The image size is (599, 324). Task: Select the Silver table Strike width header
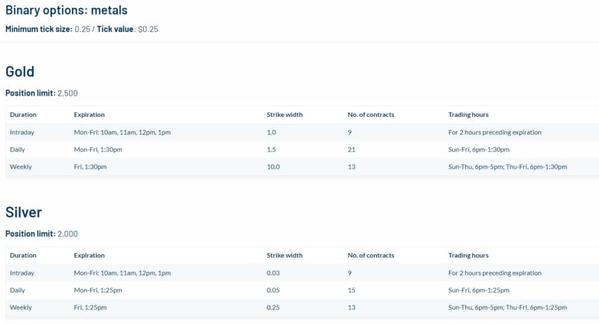[284, 256]
